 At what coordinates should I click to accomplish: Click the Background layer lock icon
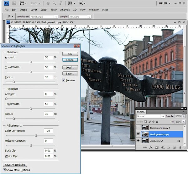[179, 141]
